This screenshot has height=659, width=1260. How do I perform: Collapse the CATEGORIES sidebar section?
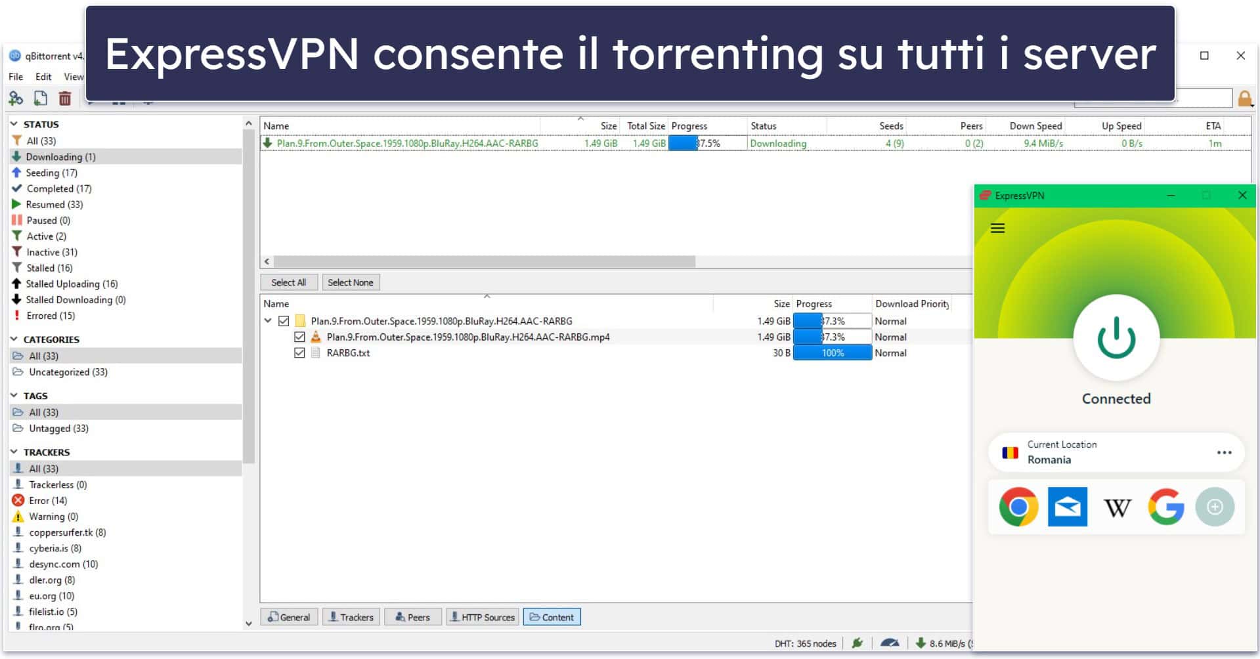[x=14, y=339]
